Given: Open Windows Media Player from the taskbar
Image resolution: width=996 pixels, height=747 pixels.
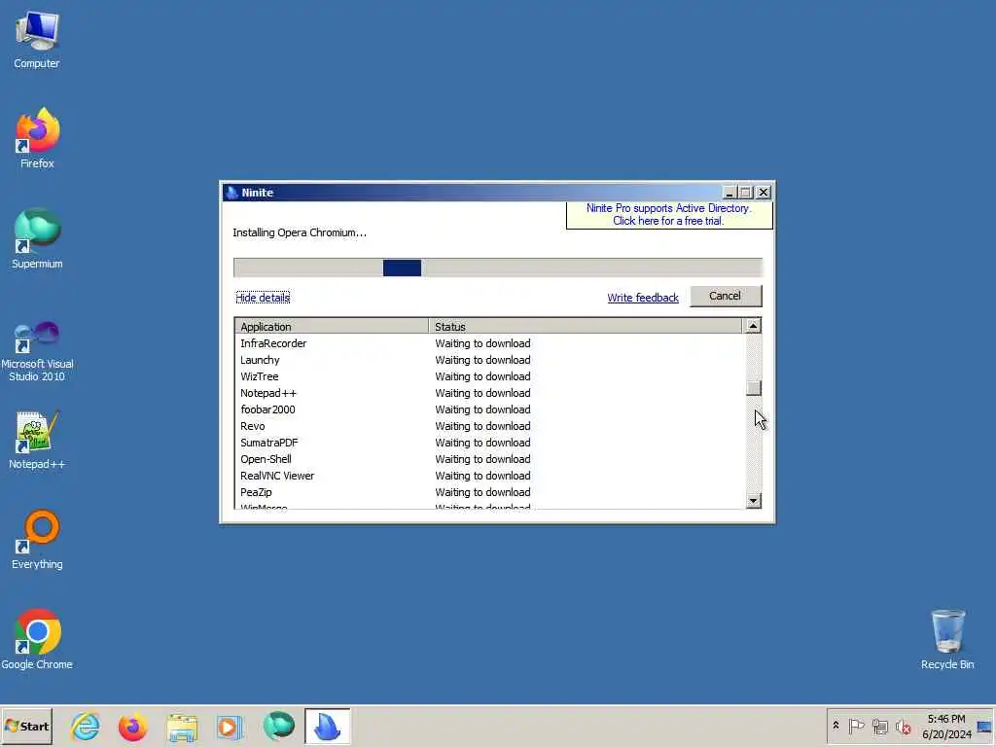Looking at the screenshot, I should click(x=230, y=727).
